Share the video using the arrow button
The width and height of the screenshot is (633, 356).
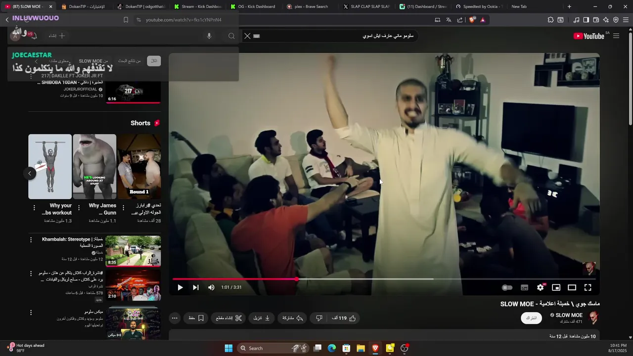point(292,318)
